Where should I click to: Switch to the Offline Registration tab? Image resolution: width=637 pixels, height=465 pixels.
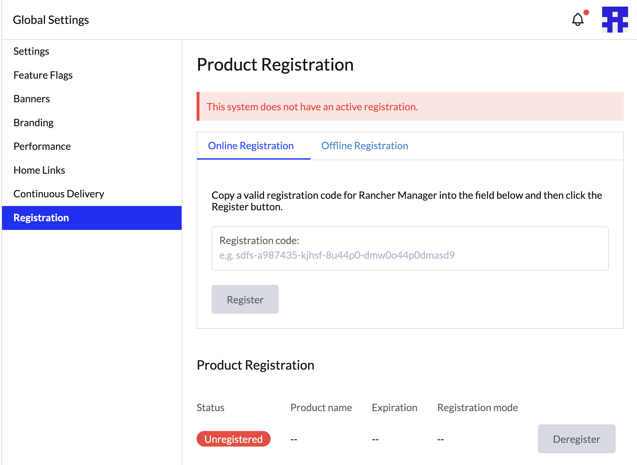tap(364, 146)
